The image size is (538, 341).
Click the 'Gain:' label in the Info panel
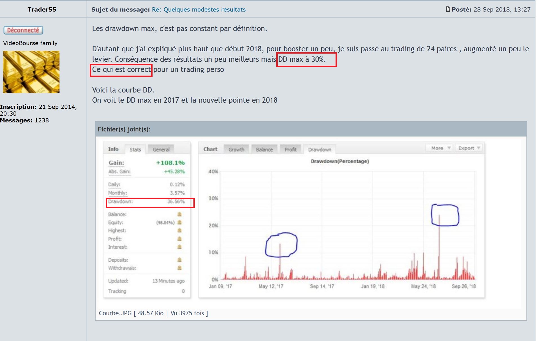tap(116, 163)
